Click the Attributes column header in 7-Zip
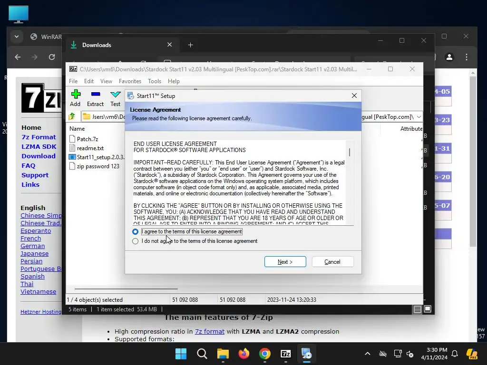487x365 pixels. coord(411,128)
